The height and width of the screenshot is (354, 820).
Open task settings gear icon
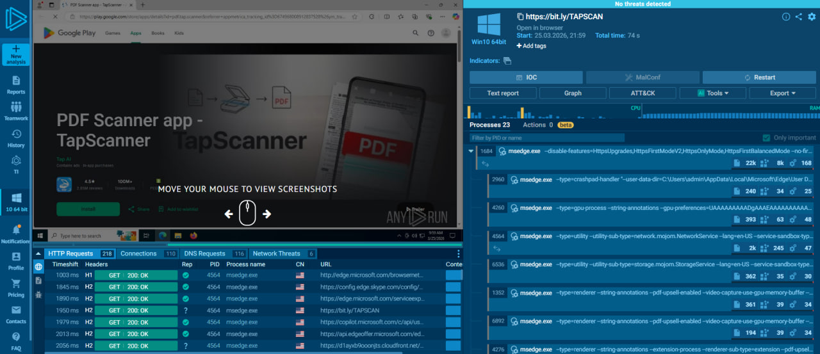click(811, 17)
